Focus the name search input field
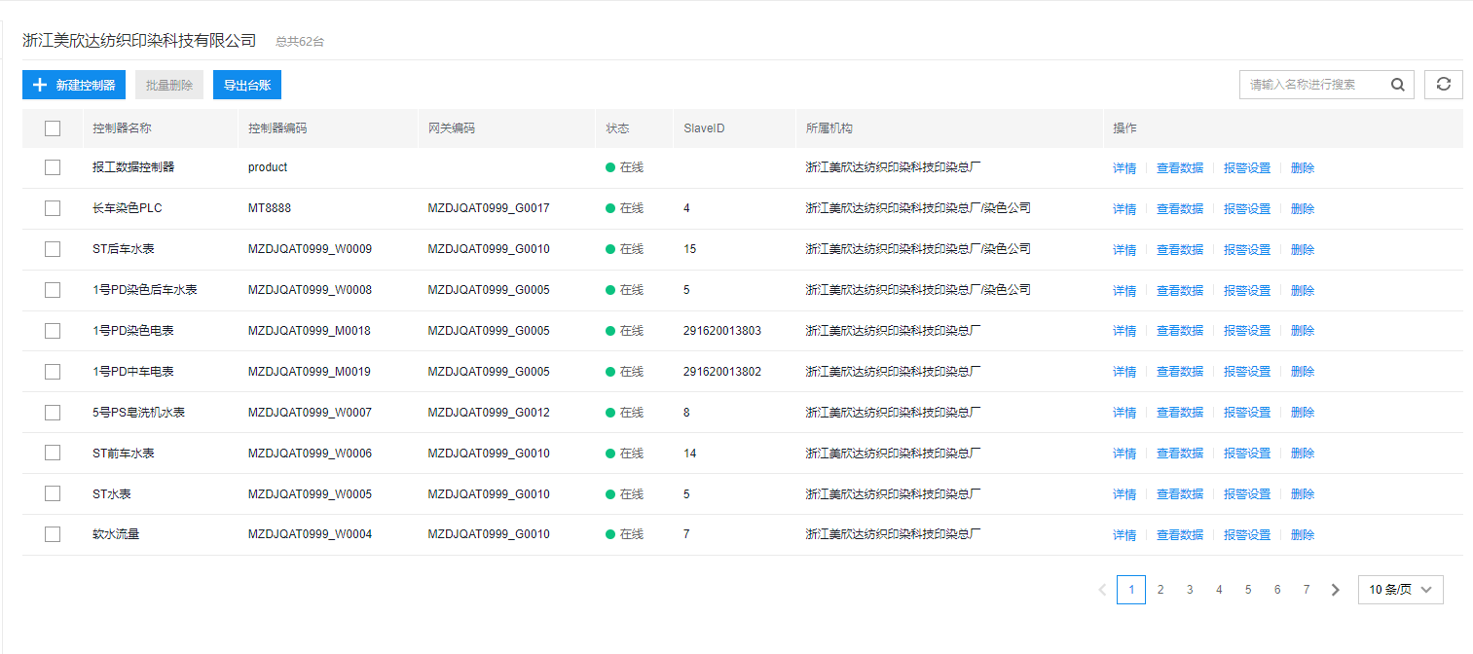This screenshot has height=654, width=1473. (1314, 85)
